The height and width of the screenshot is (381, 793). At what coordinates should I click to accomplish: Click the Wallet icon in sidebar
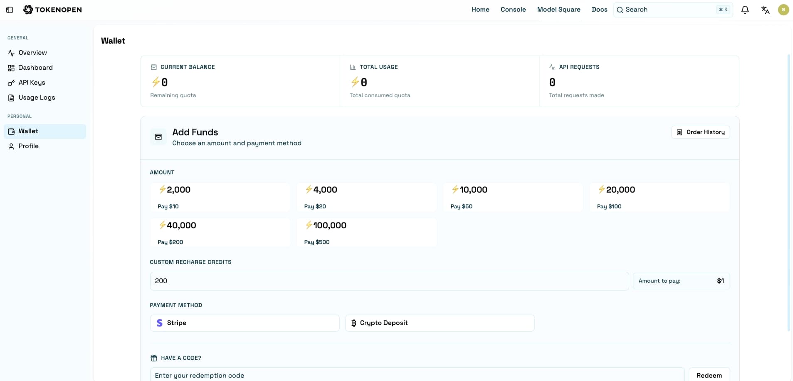pyautogui.click(x=11, y=132)
